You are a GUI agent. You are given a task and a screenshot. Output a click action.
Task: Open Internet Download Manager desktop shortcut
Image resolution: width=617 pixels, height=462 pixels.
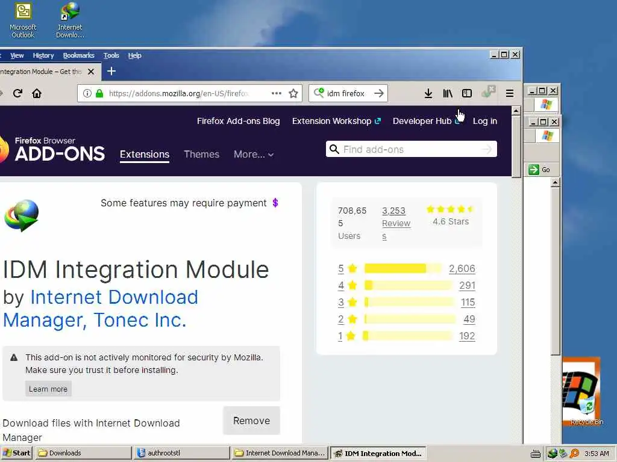click(x=70, y=20)
